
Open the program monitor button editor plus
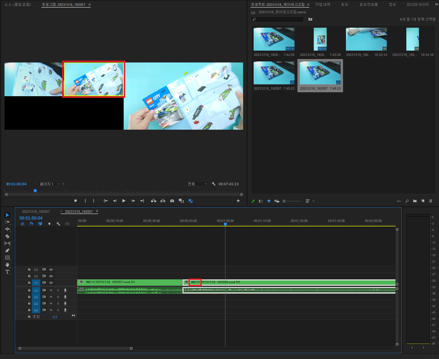tap(238, 201)
